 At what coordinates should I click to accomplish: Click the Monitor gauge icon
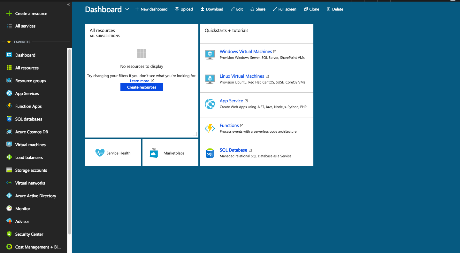(9, 209)
